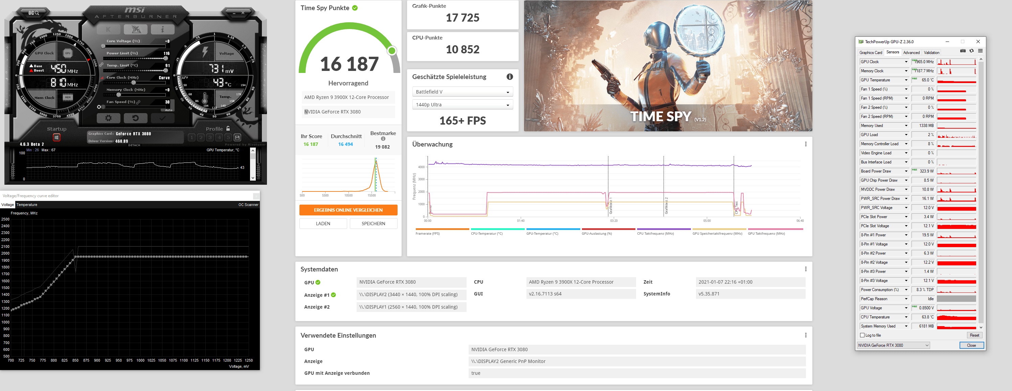Open the GPU-Z hamburger menu icon
The height and width of the screenshot is (391, 1012).
click(980, 51)
